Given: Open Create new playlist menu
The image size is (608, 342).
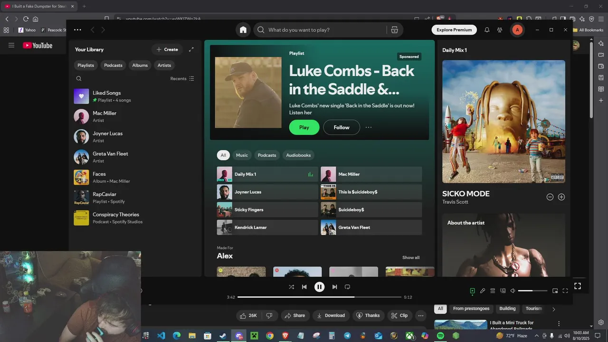Looking at the screenshot, I should coord(167,49).
